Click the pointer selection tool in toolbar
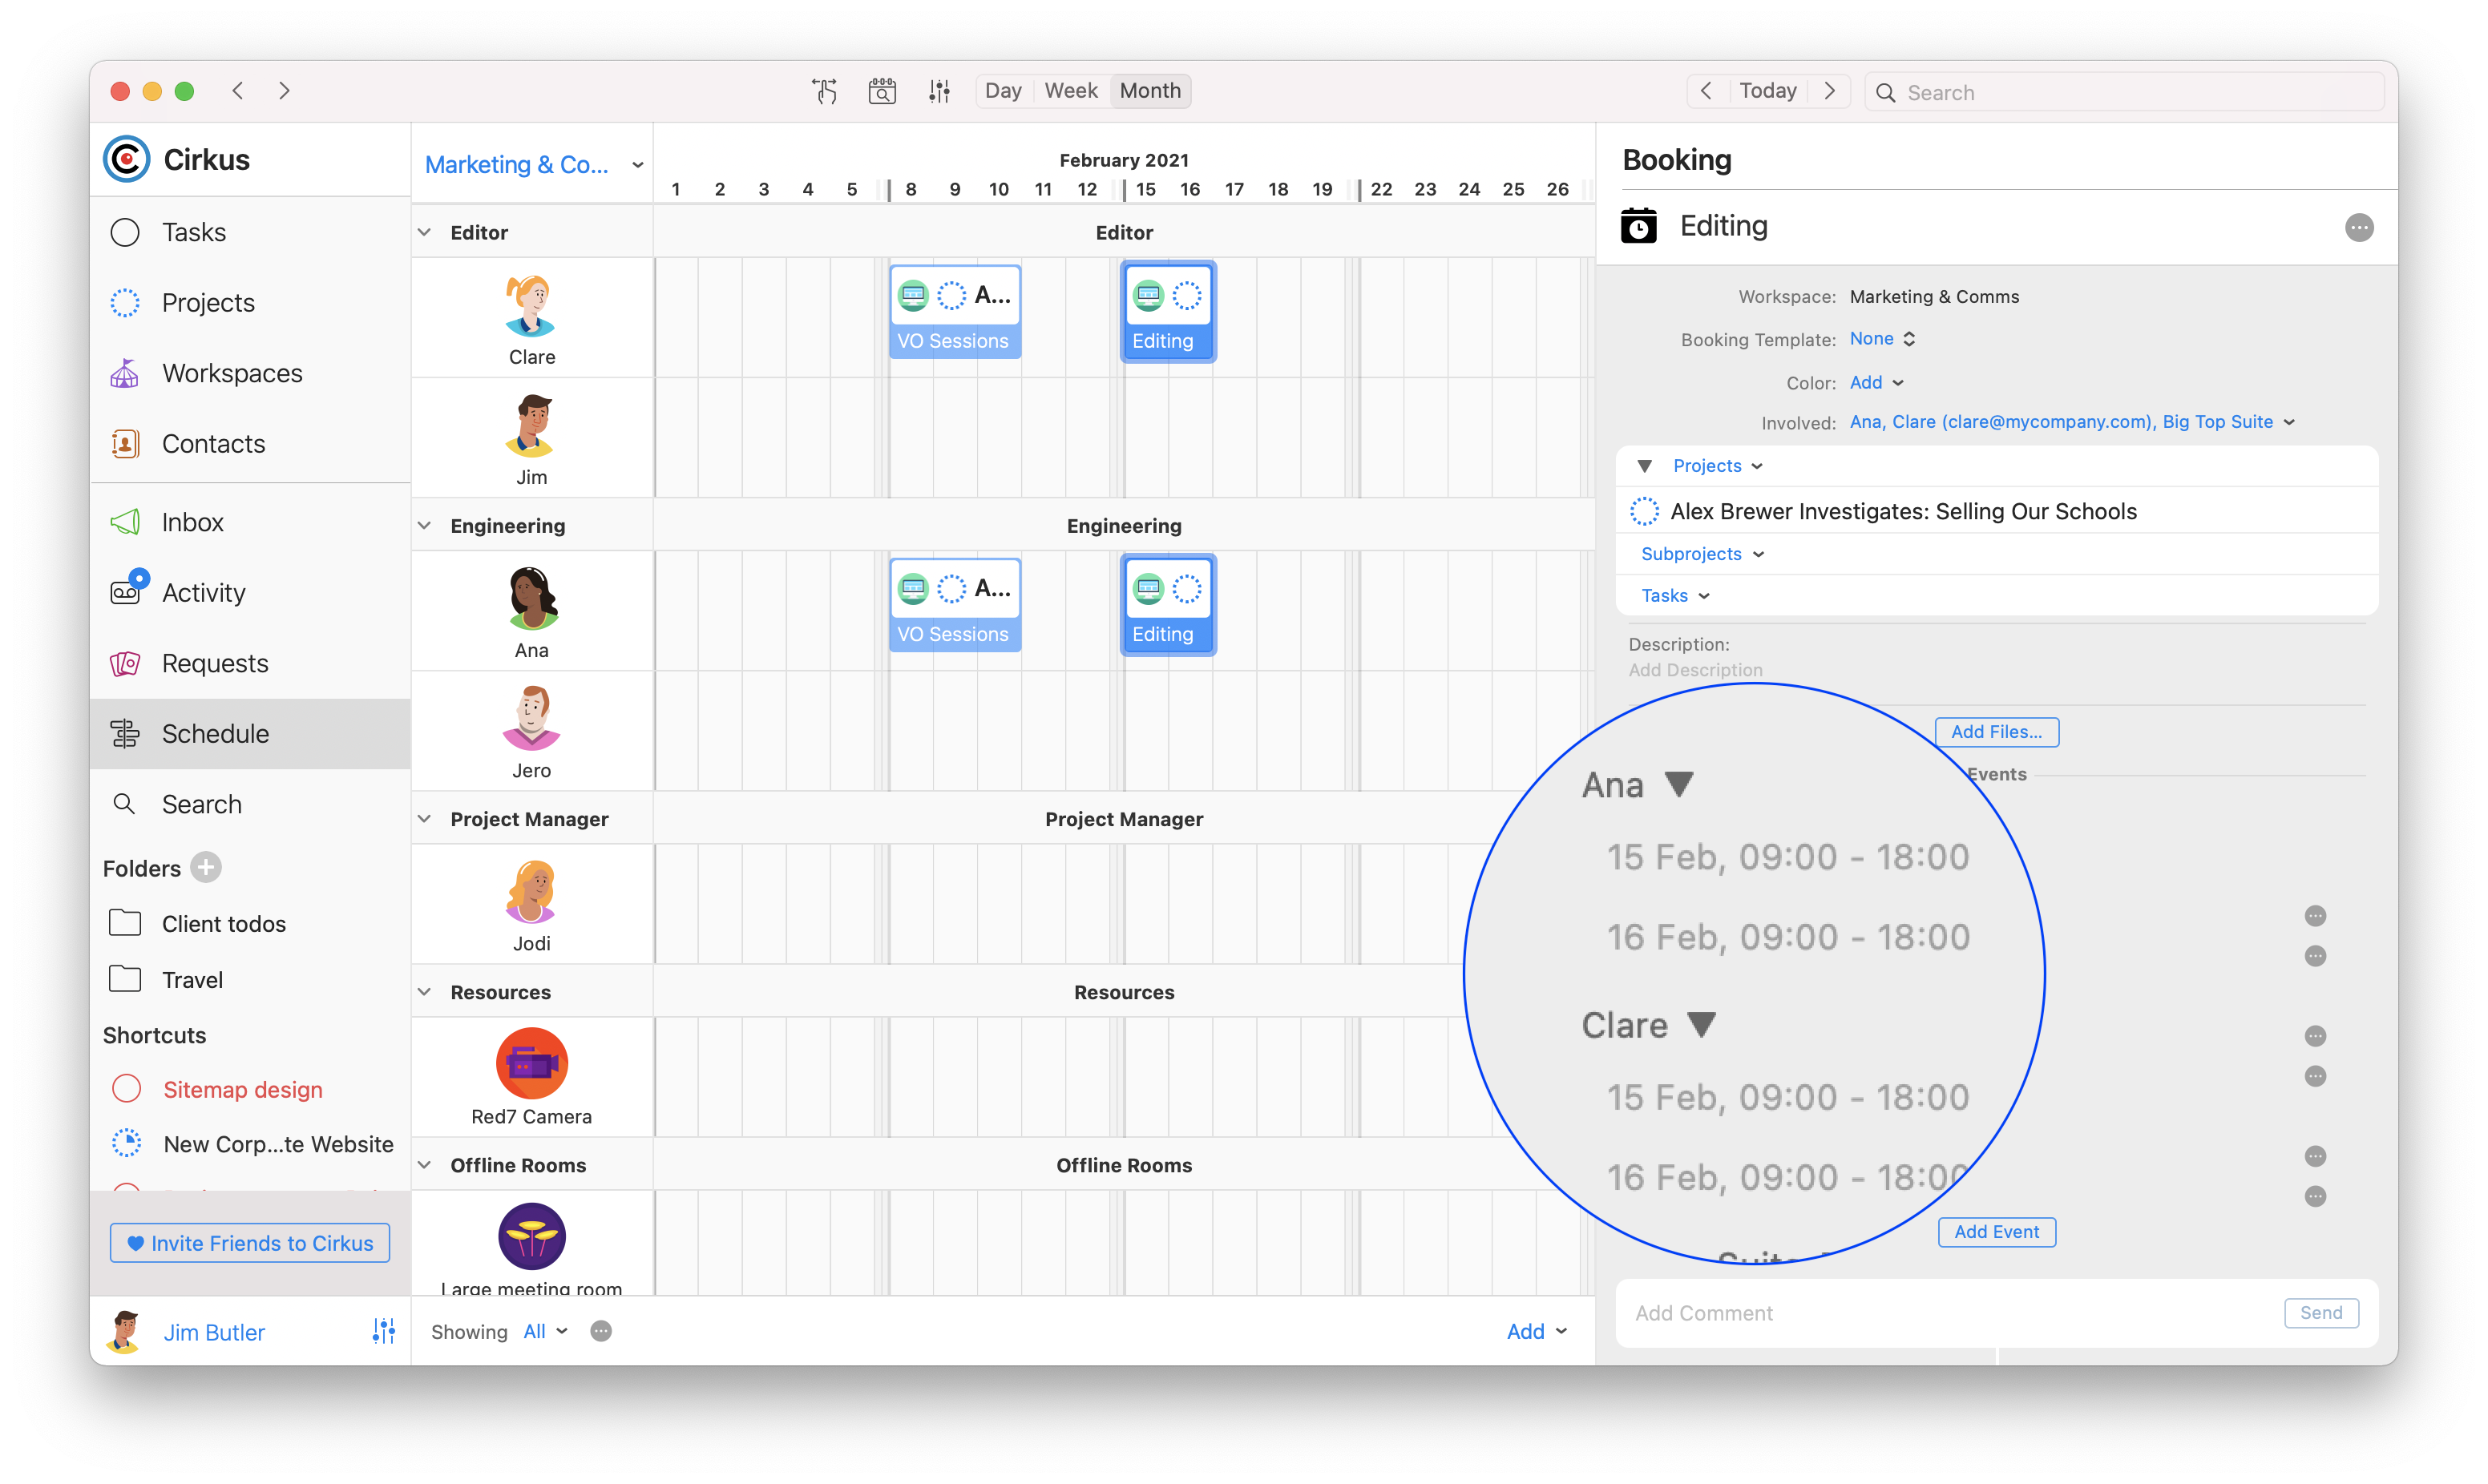The image size is (2488, 1484). 825,91
